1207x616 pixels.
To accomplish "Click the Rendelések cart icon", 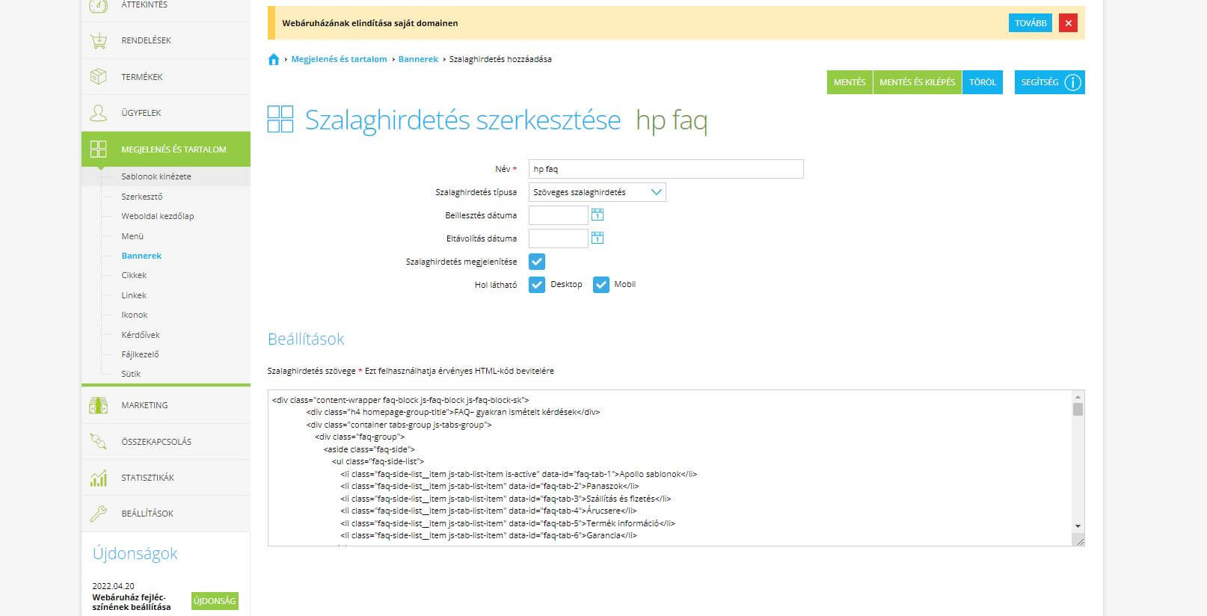I will point(98,41).
